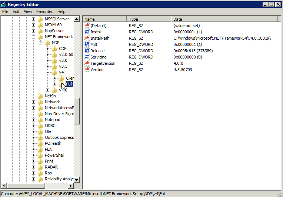
Task: Click the MSSQLServer folder icon
Action: coord(40,19)
